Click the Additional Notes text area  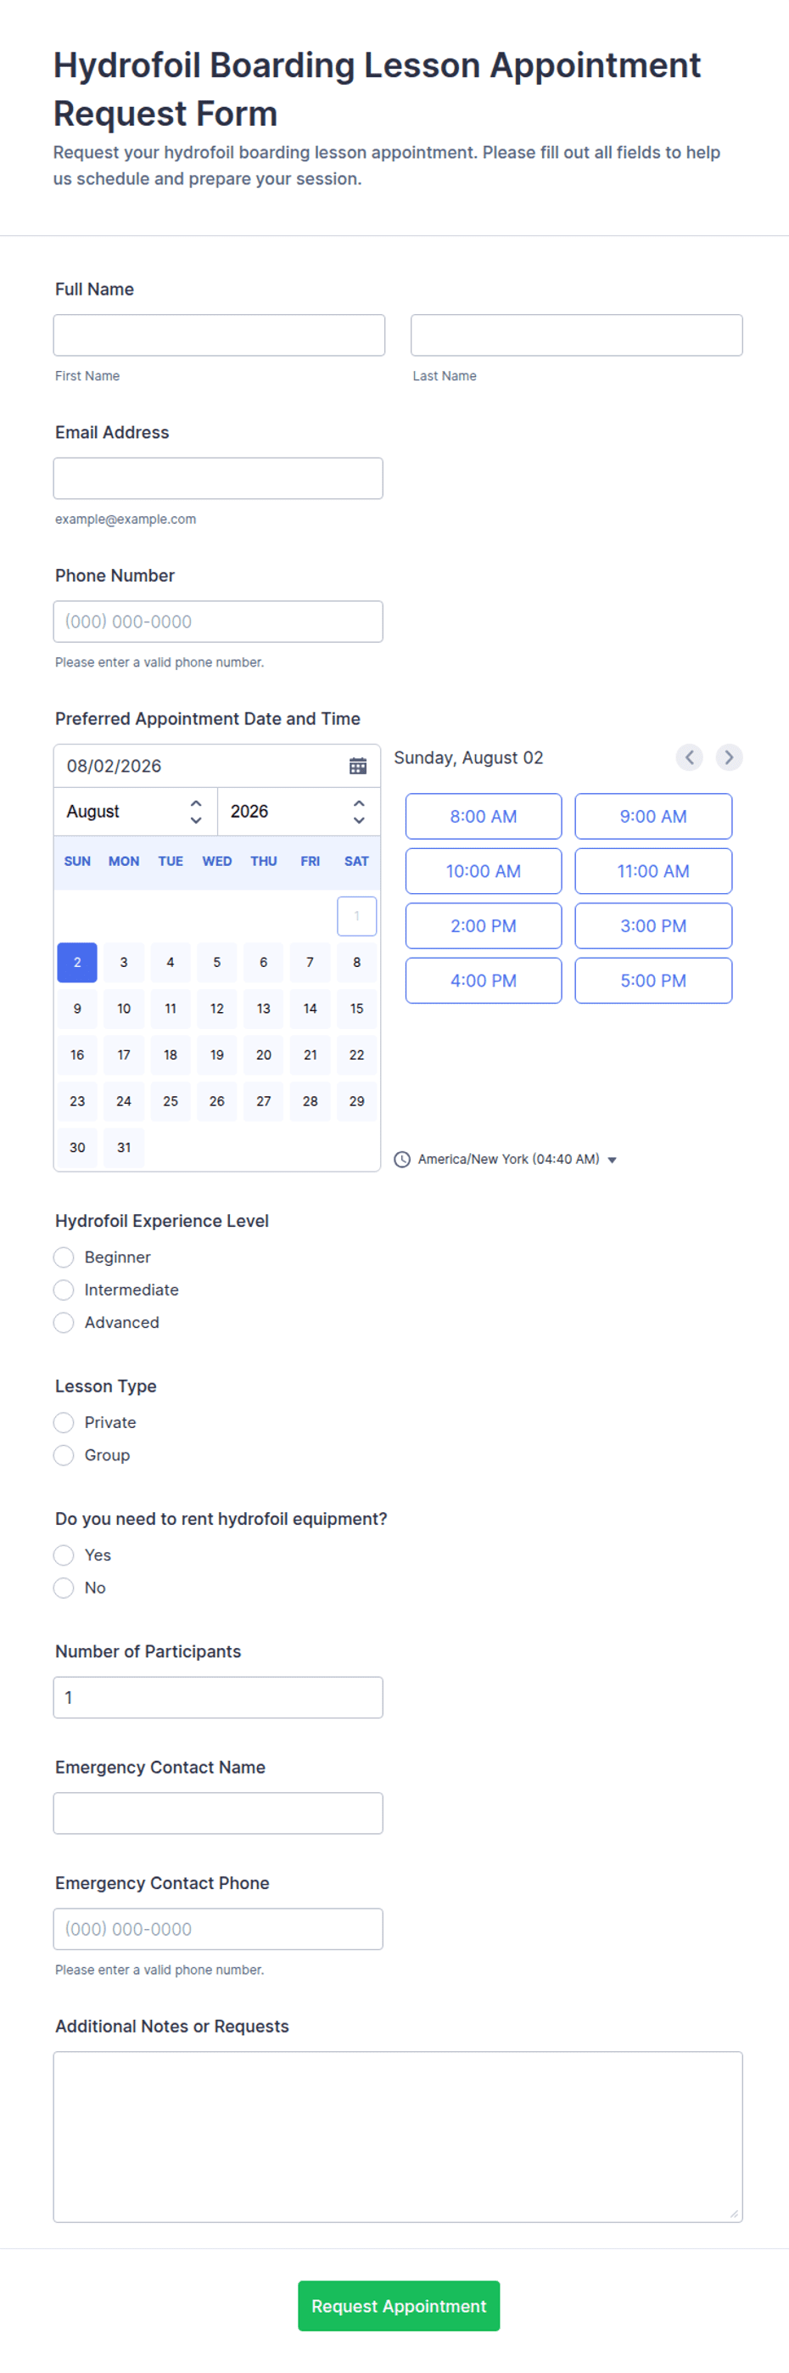(x=398, y=2137)
